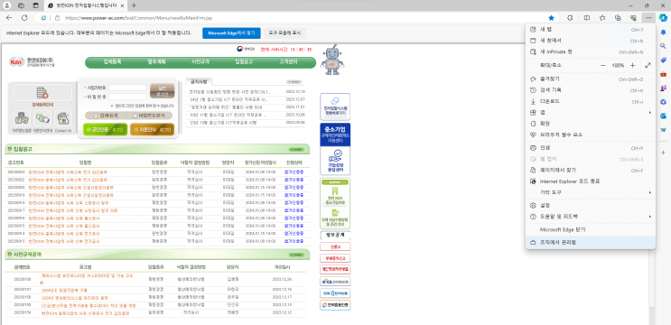This screenshot has height=325, width=671.
Task: Click the sidebar plus customize icon
Action: (663, 153)
